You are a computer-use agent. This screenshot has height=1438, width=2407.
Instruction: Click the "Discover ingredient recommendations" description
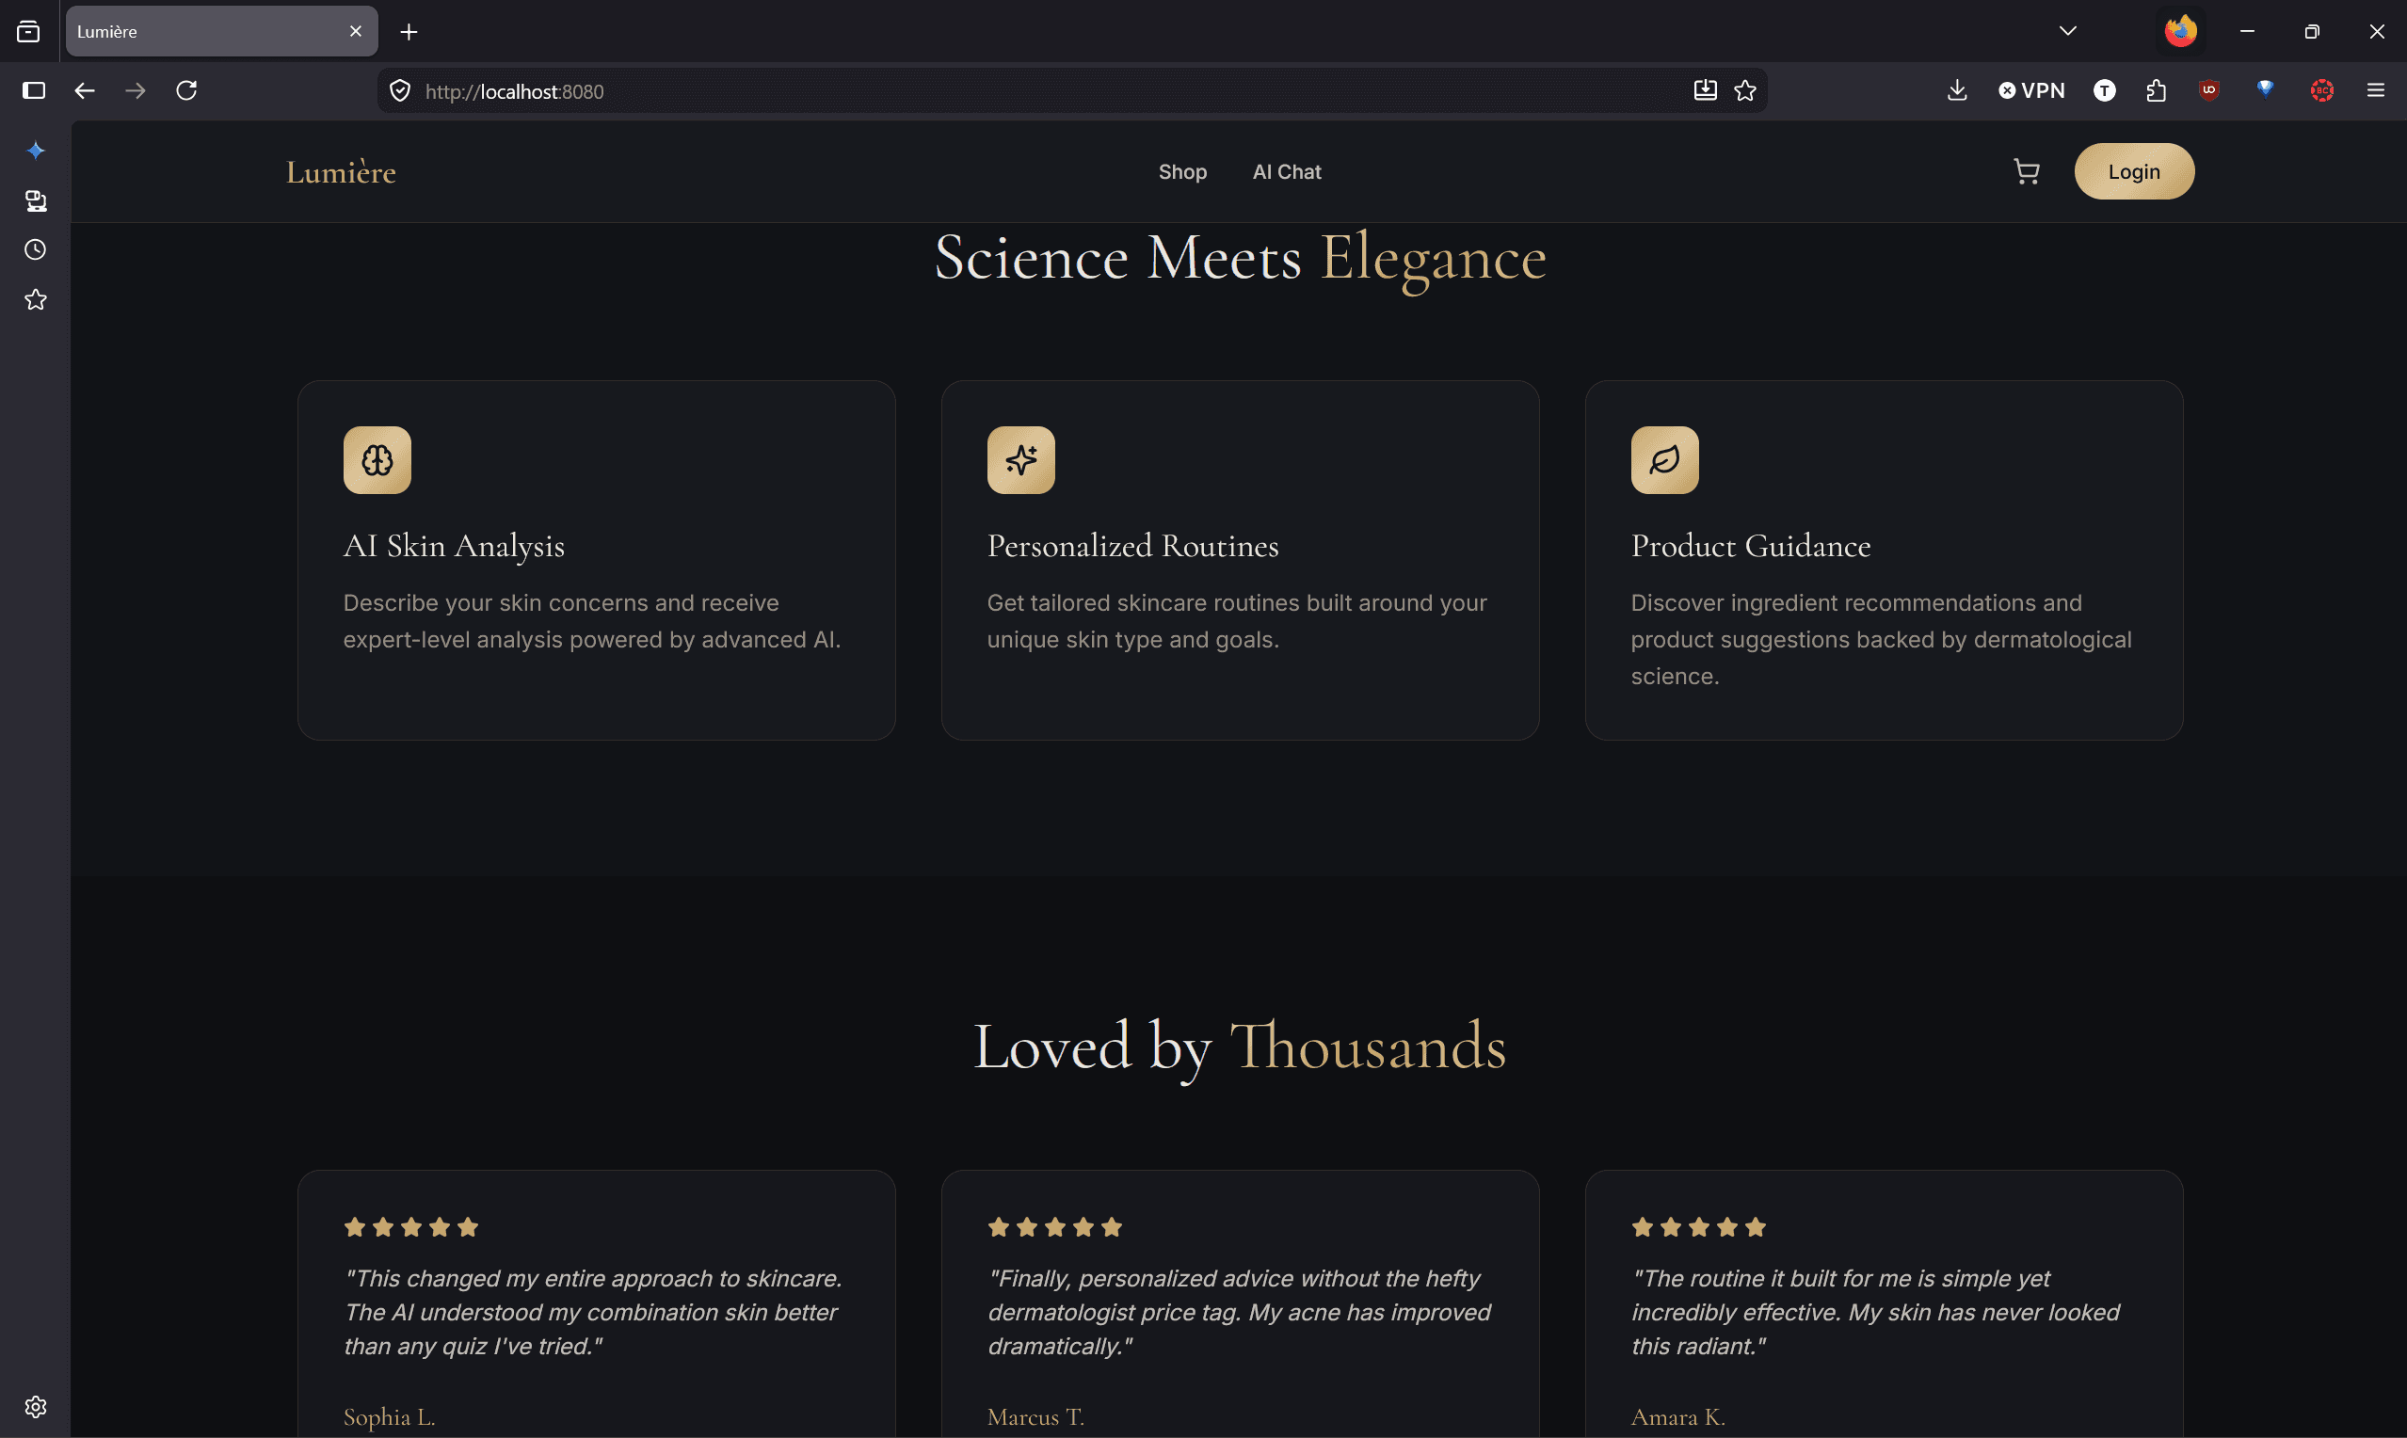pyautogui.click(x=1881, y=640)
